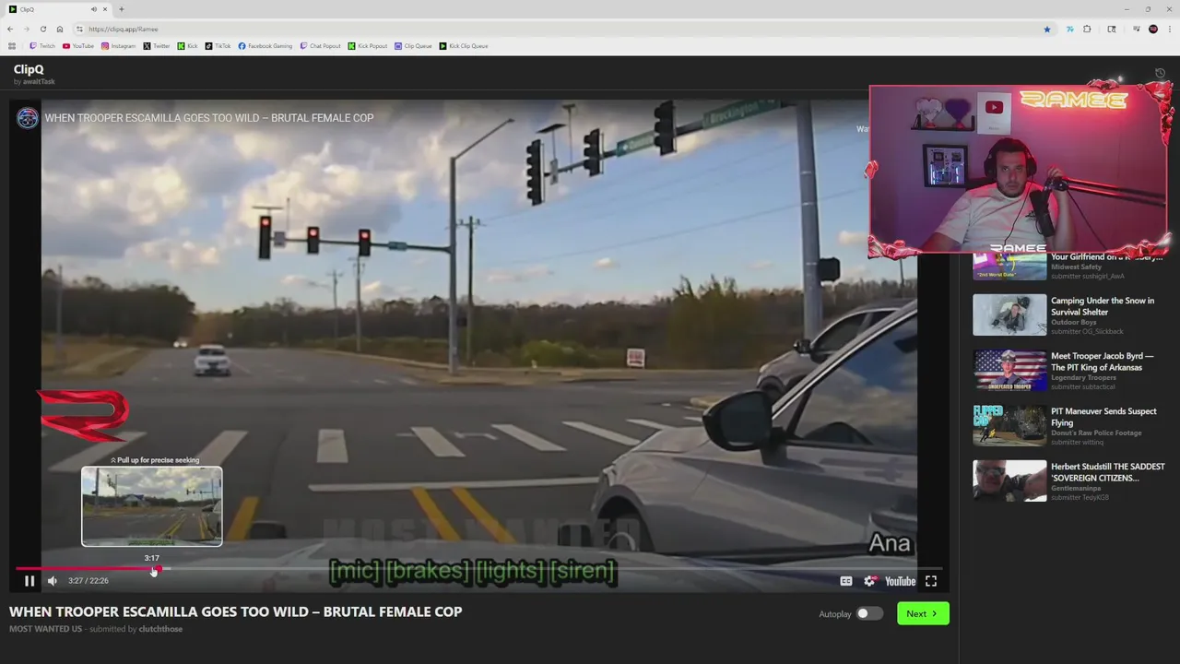This screenshot has width=1180, height=664.
Task: Open the Twitch bookmark
Action: pos(42,45)
